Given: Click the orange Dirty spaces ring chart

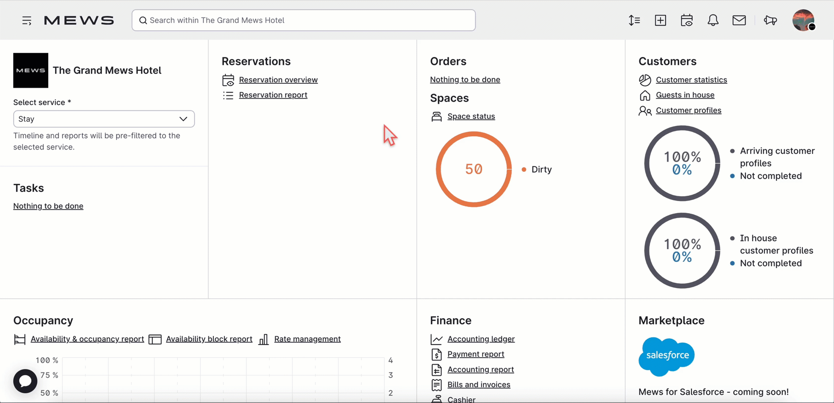Looking at the screenshot, I should pyautogui.click(x=474, y=169).
